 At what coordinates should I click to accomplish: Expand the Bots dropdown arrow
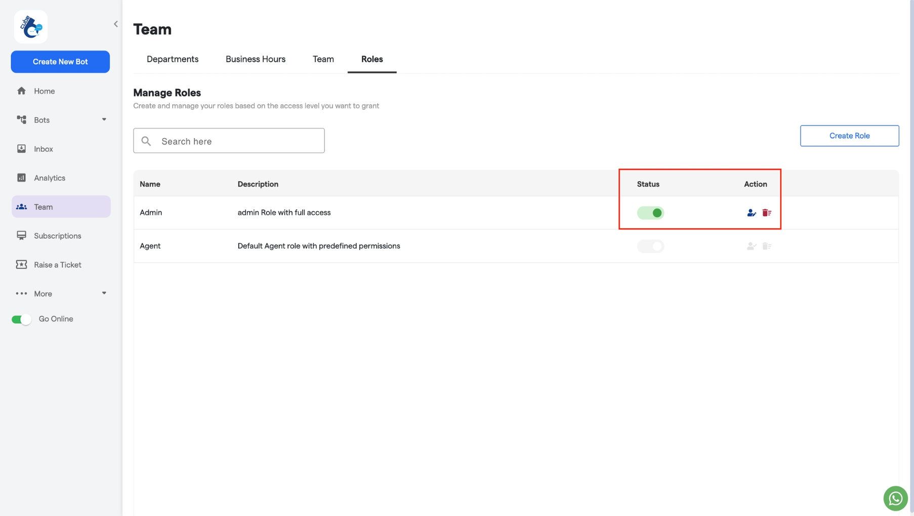tap(104, 120)
